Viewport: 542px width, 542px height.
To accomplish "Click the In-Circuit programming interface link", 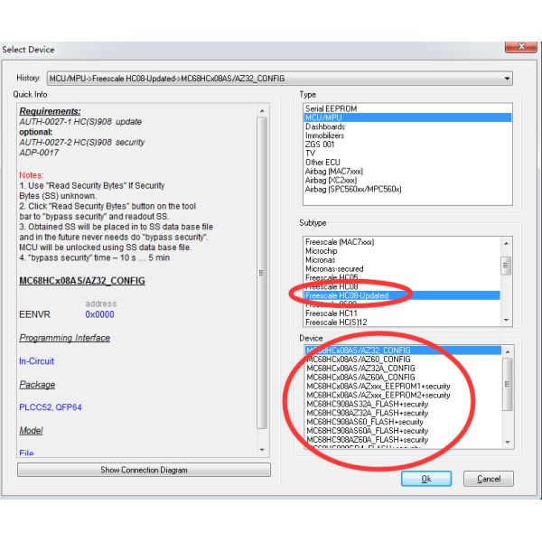I will [x=36, y=360].
